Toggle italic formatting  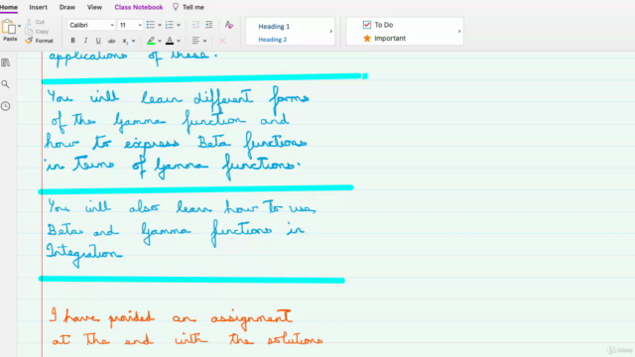point(85,41)
